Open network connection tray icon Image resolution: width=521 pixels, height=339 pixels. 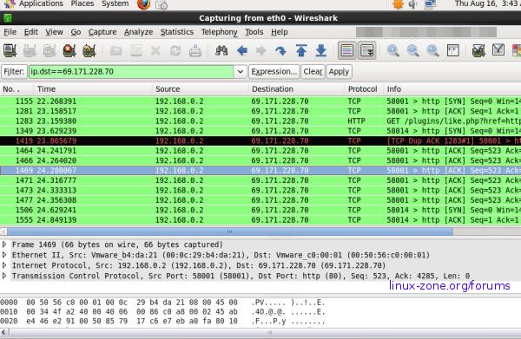(430, 4)
